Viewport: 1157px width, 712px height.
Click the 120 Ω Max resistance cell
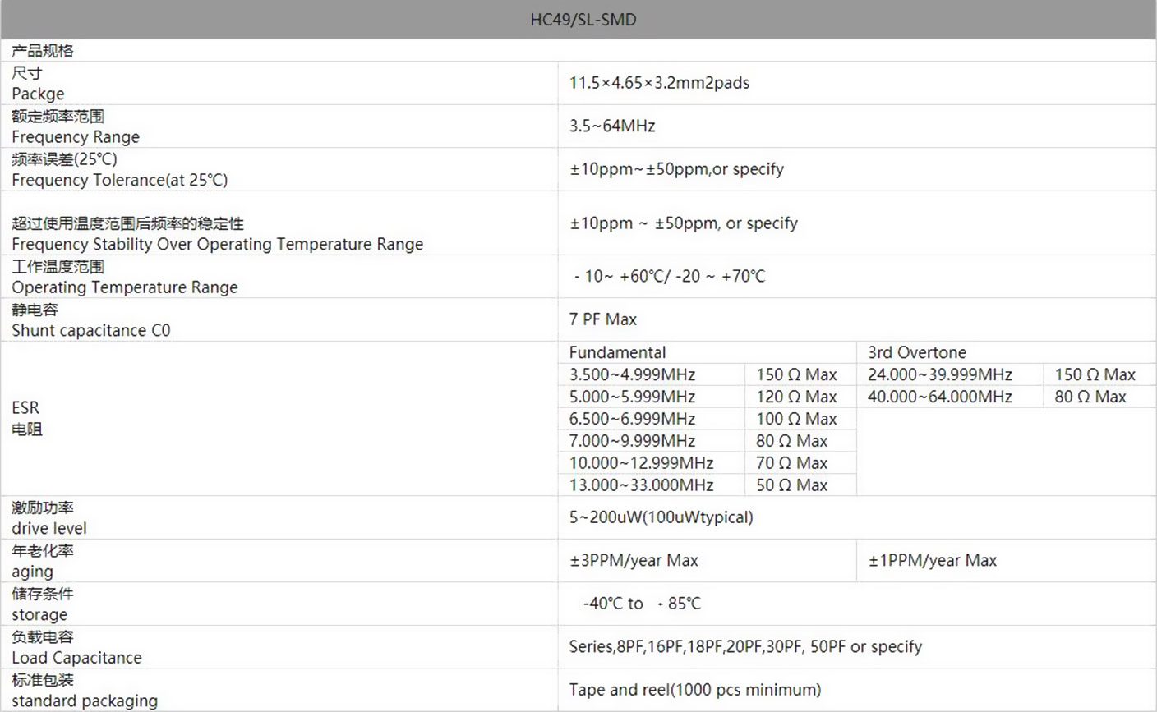(x=796, y=397)
